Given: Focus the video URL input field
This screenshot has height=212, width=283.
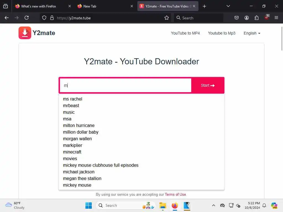Looking at the screenshot, I should (x=125, y=86).
